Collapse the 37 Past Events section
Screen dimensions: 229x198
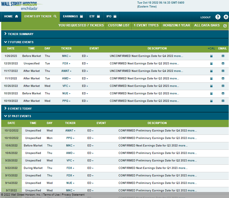(x=115, y=116)
